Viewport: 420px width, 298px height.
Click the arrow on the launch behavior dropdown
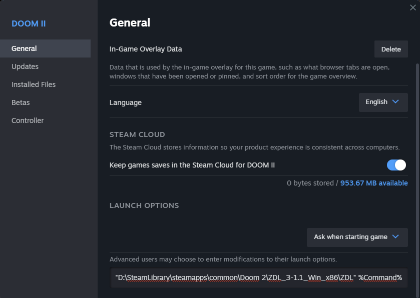click(x=395, y=236)
